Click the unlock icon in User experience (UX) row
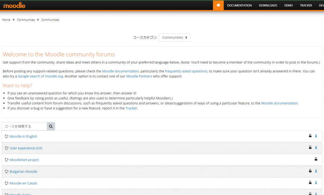The height and width of the screenshot is (195, 324). point(310,147)
